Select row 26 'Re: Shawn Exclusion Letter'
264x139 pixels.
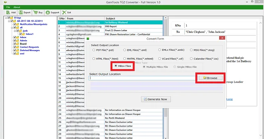(110, 122)
